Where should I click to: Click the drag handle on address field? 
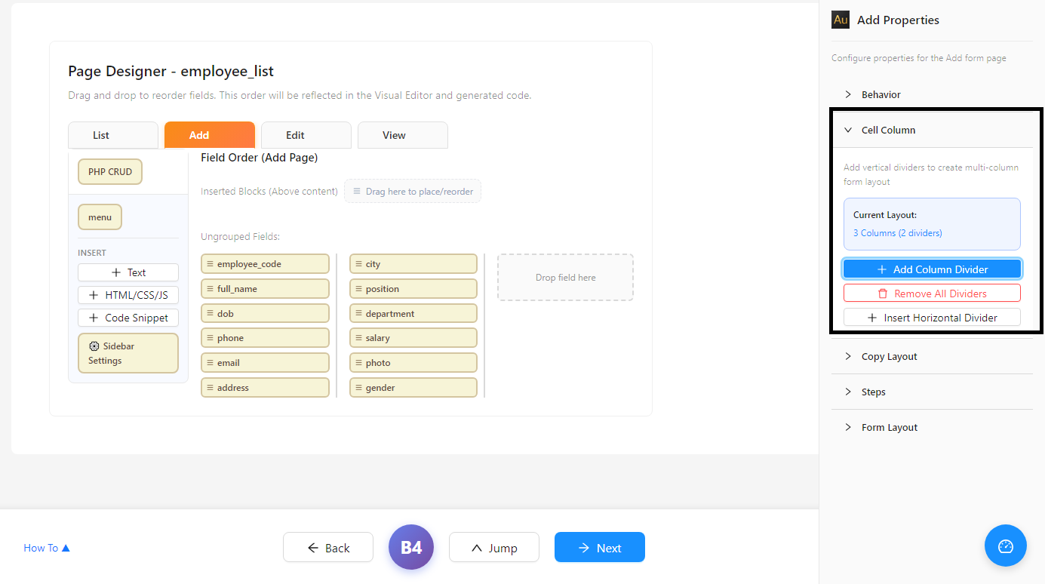[210, 387]
